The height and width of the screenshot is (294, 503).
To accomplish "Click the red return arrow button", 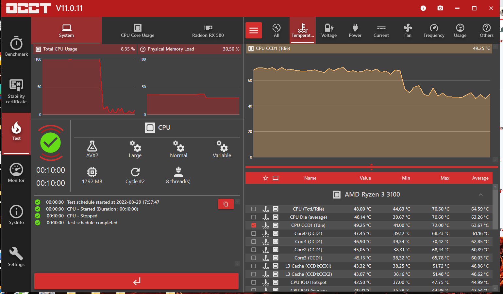I will tap(136, 281).
